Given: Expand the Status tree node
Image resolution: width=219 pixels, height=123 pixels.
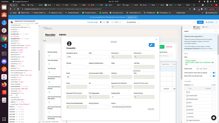Looking at the screenshot, I should pos(9,107).
